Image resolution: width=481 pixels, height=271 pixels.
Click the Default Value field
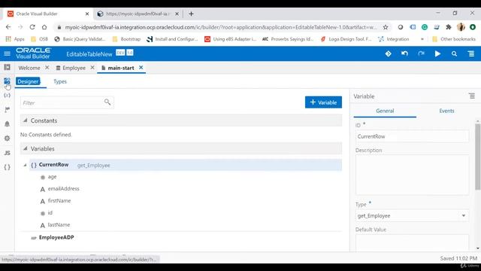[412, 242]
